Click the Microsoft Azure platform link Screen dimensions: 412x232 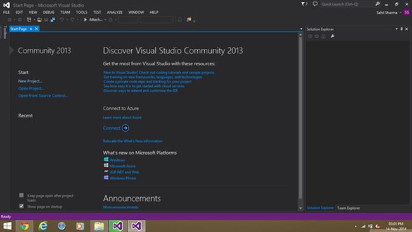click(x=123, y=166)
